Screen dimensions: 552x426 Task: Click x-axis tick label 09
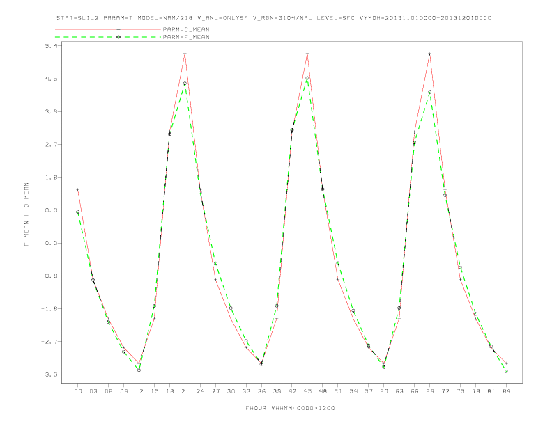pos(123,391)
